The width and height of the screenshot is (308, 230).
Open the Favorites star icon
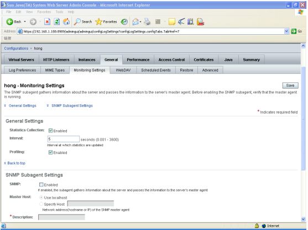click(x=98, y=22)
